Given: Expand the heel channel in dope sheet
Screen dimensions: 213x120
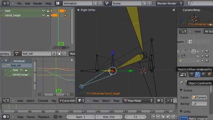Looking at the screenshot, I should [2, 10].
